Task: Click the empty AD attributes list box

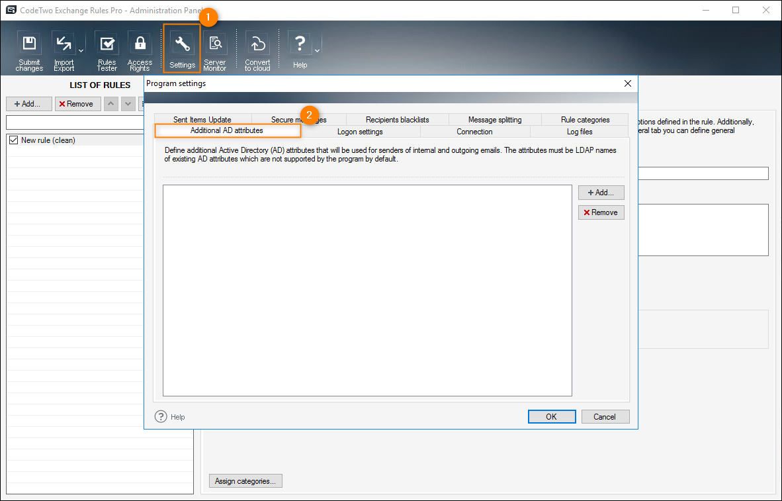Action: click(x=368, y=291)
